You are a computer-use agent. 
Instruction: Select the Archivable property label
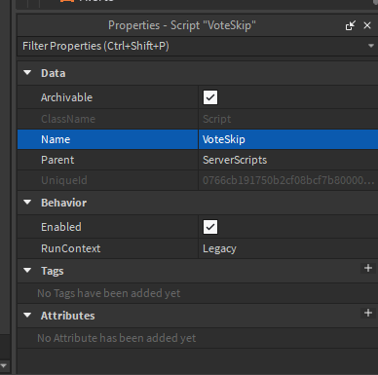[66, 97]
